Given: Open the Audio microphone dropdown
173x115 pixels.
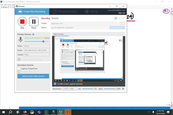Looking at the screenshot, I should (37, 50).
